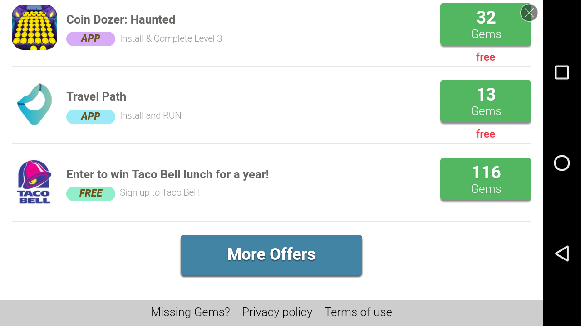This screenshot has width=581, height=326.
Task: Tap the Travel Path app icon
Action: 34,104
